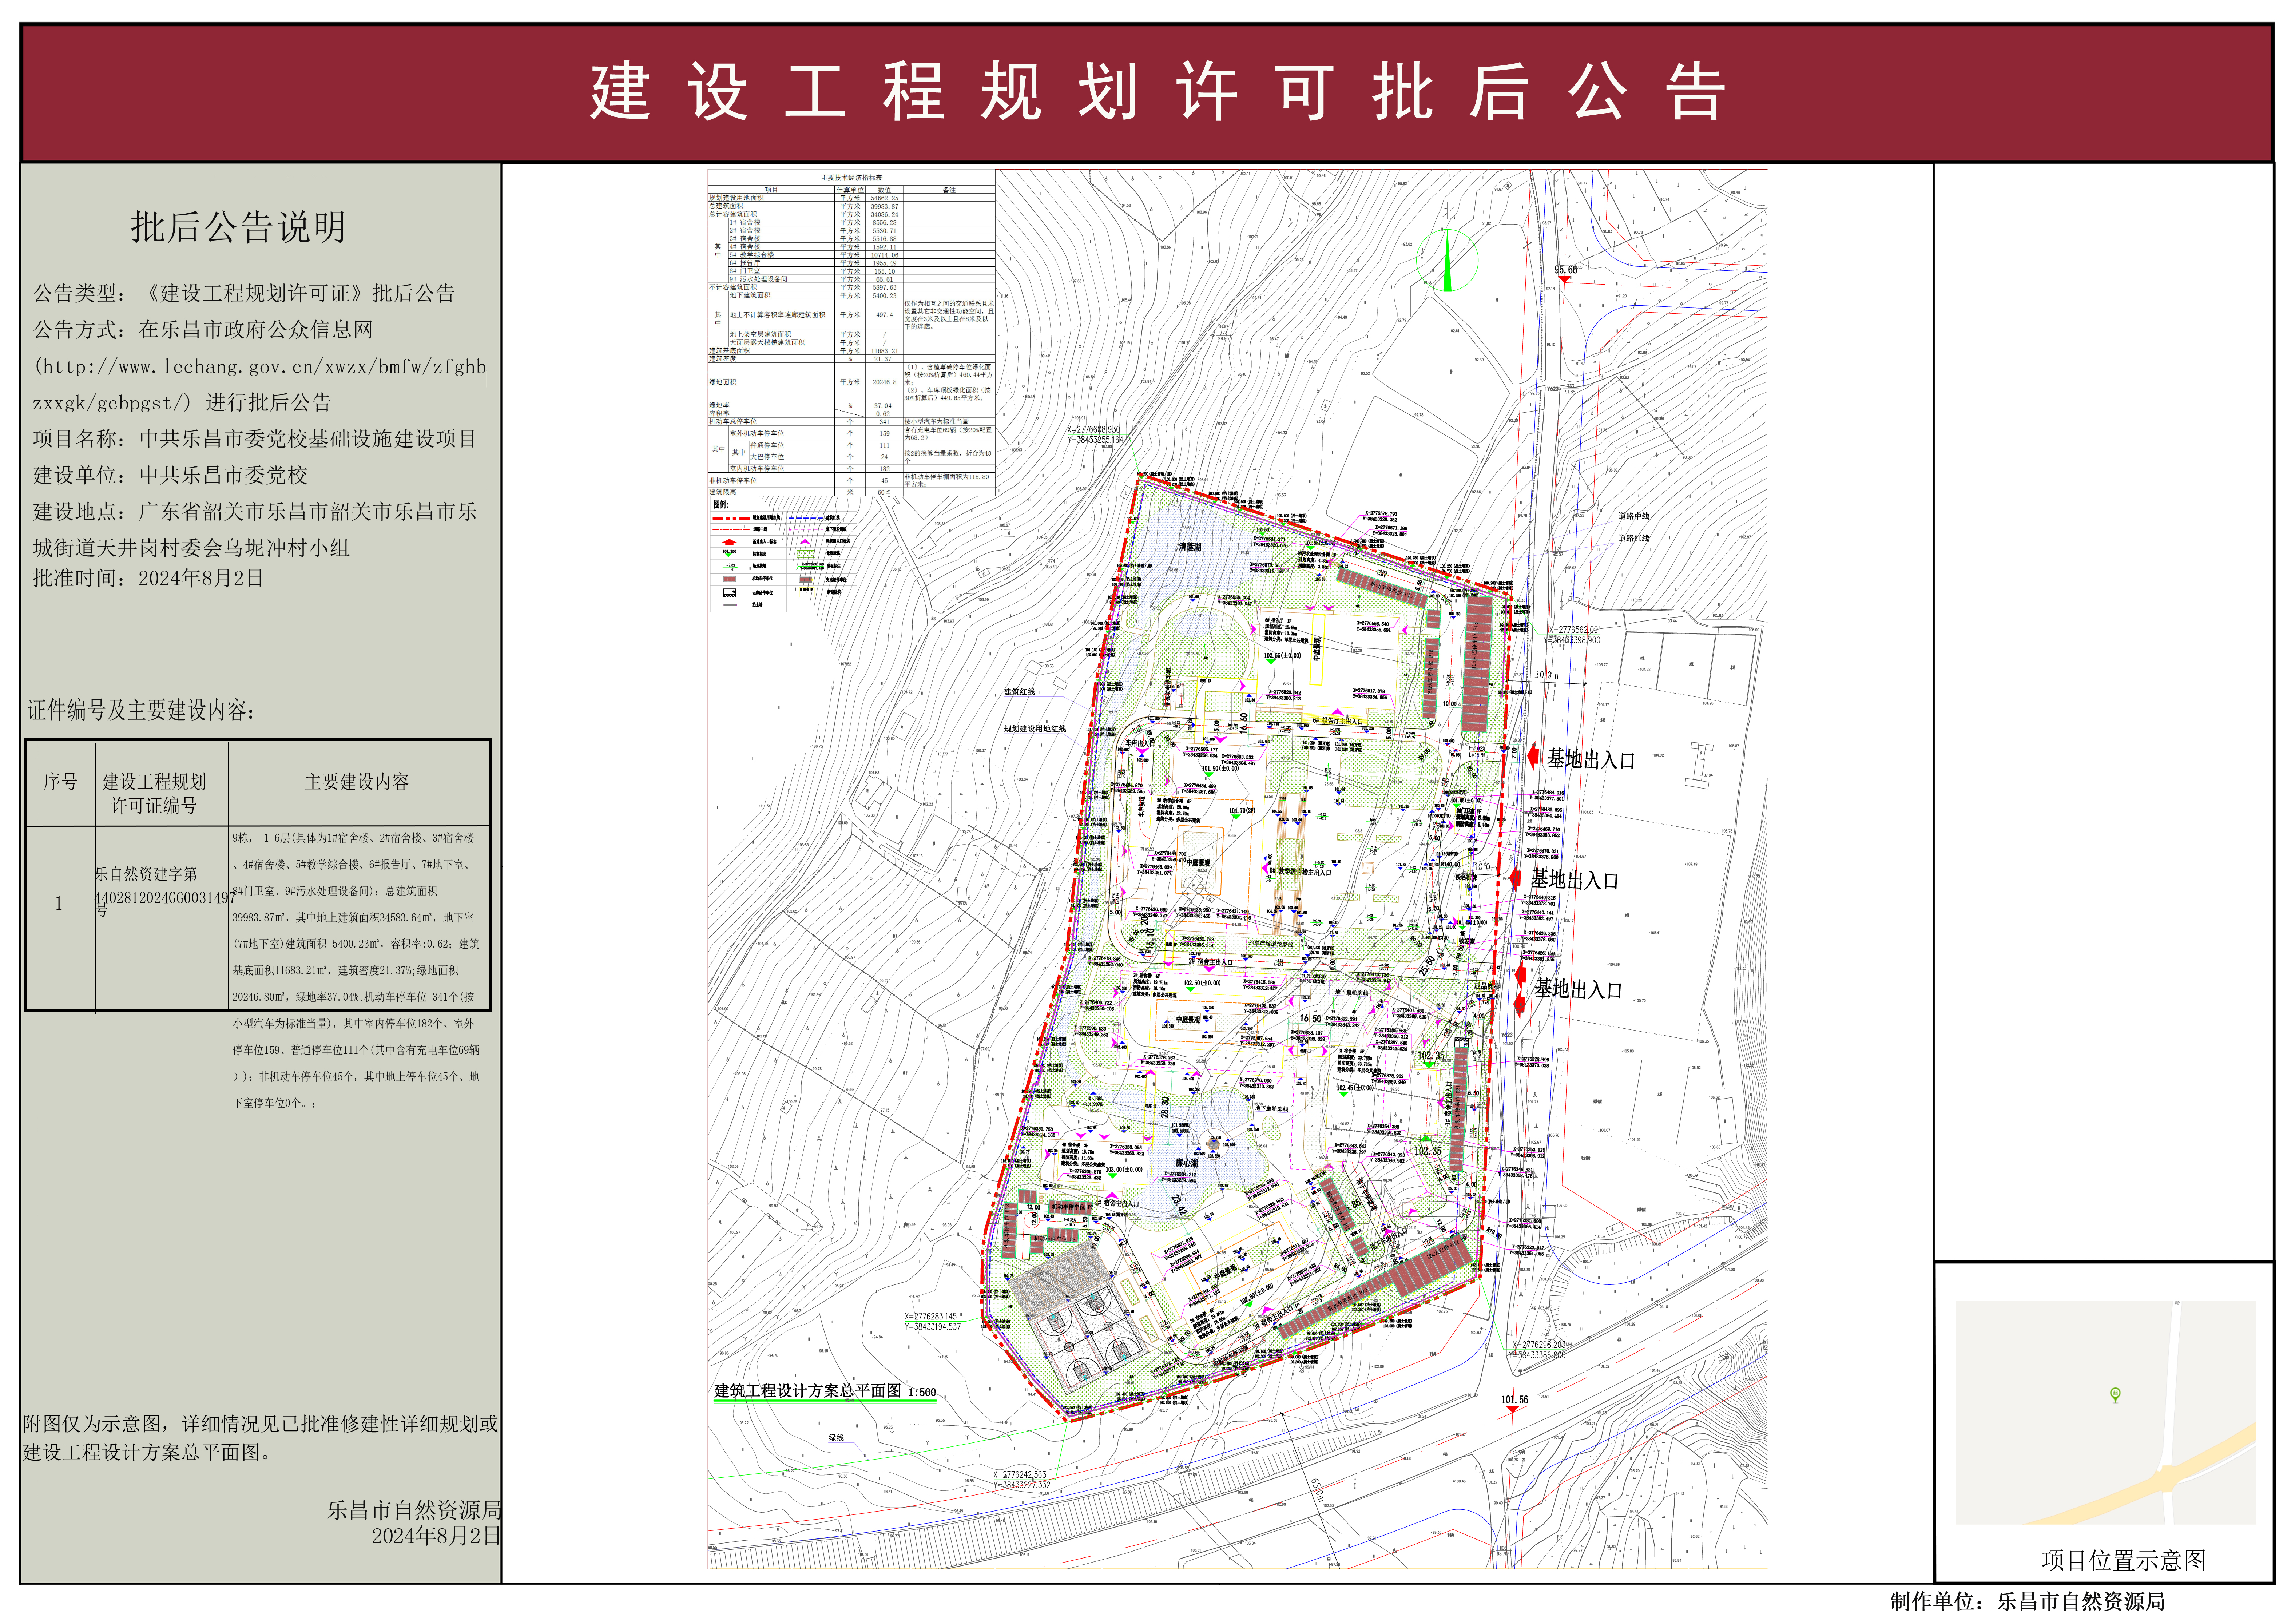Screen dimensions: 2295x1624
Task: Click the 公告类型 line
Action: coord(244,293)
